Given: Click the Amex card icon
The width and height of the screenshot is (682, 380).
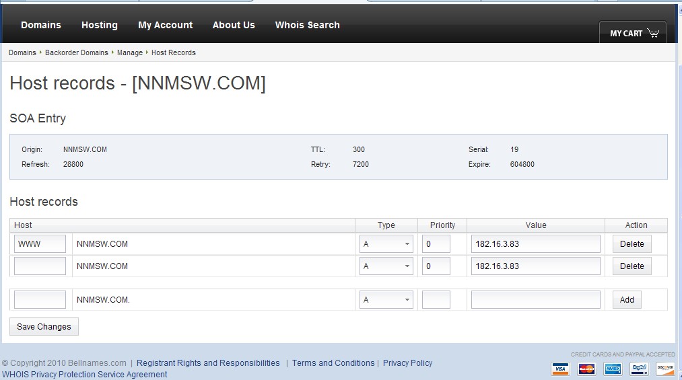Looking at the screenshot, I should 613,369.
